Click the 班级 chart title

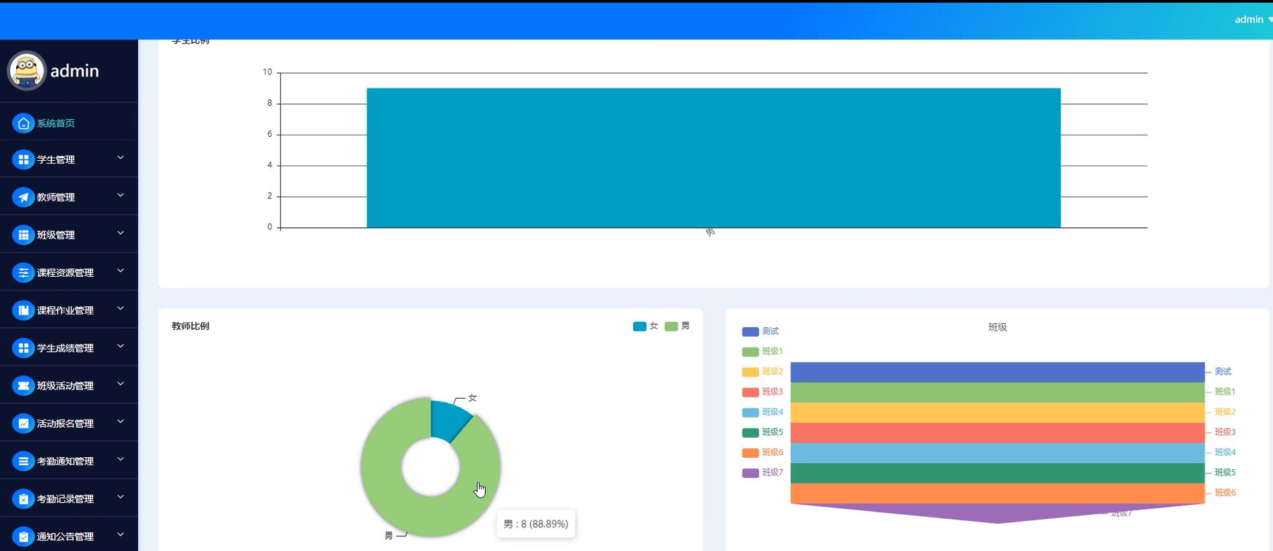tap(997, 327)
